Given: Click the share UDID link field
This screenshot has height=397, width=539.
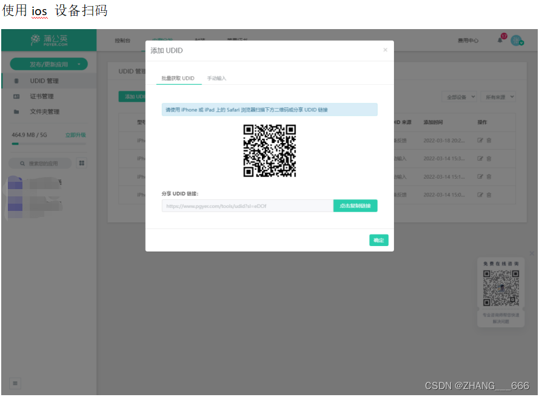Looking at the screenshot, I should pos(247,206).
